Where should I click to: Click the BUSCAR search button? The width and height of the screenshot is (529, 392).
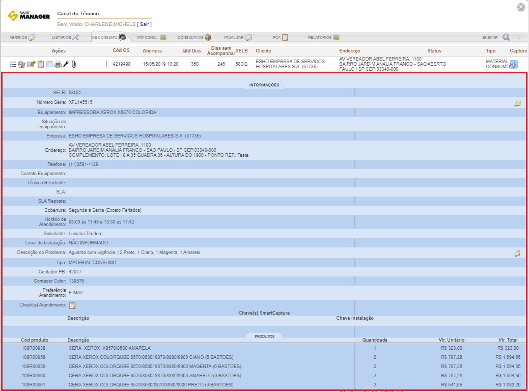(x=496, y=38)
